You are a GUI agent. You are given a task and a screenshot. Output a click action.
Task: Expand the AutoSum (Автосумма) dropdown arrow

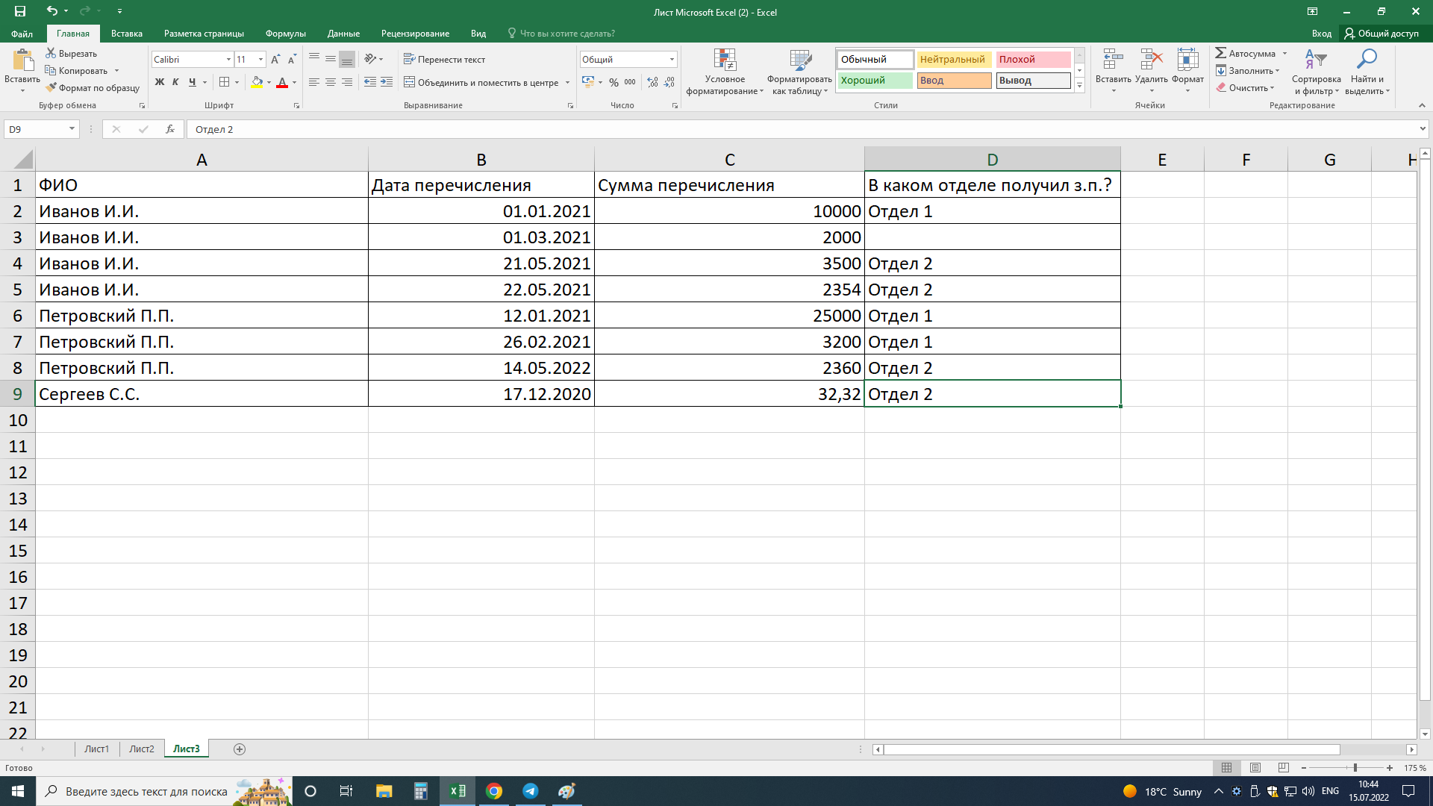tap(1284, 54)
